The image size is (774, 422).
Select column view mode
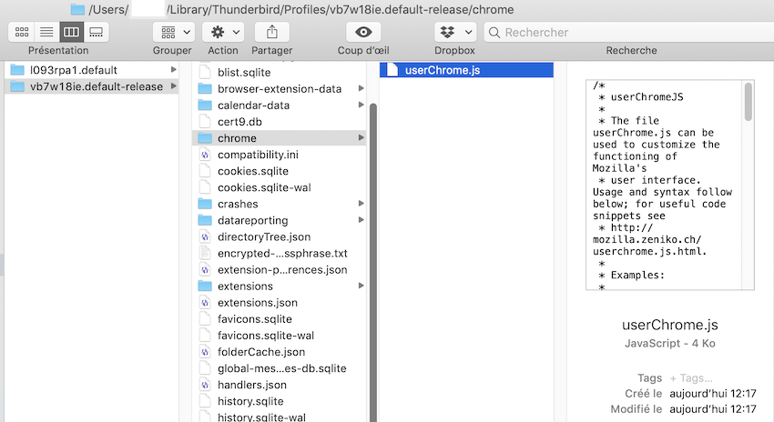tap(71, 32)
